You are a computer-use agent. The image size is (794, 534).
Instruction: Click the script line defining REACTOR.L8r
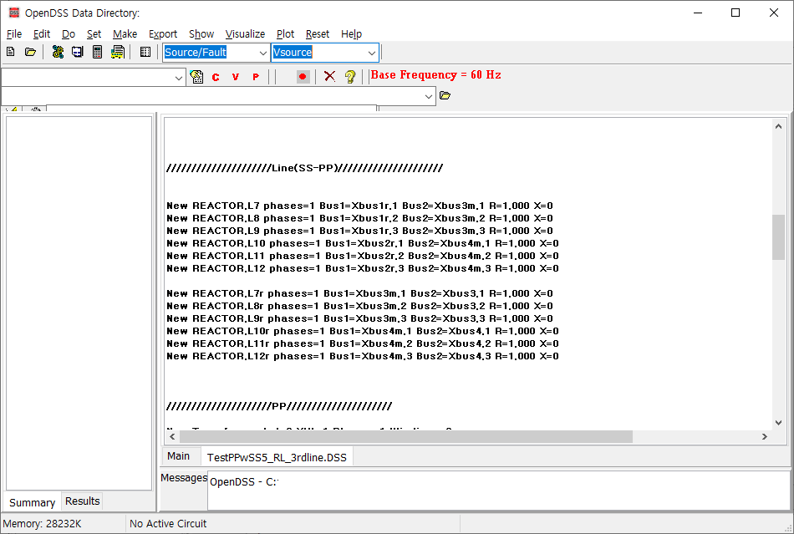click(x=359, y=306)
